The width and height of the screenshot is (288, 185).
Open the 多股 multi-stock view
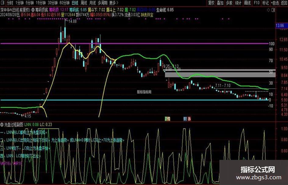[229, 3]
